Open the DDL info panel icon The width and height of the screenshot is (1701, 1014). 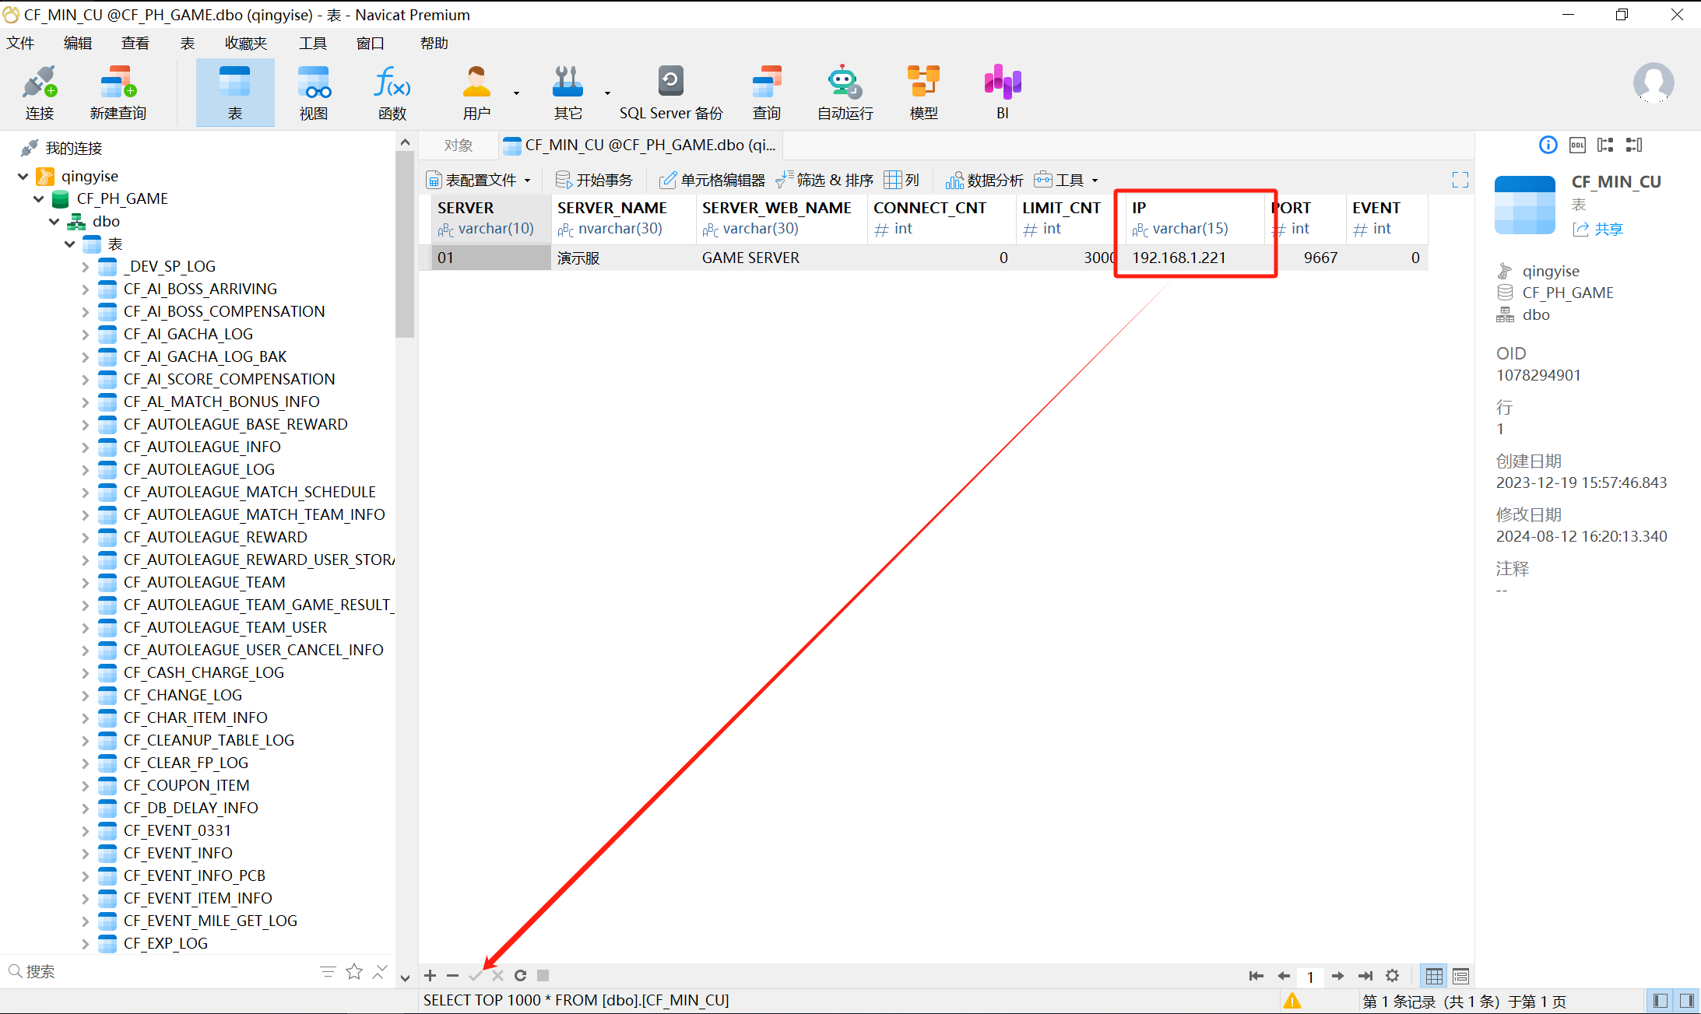1576,145
